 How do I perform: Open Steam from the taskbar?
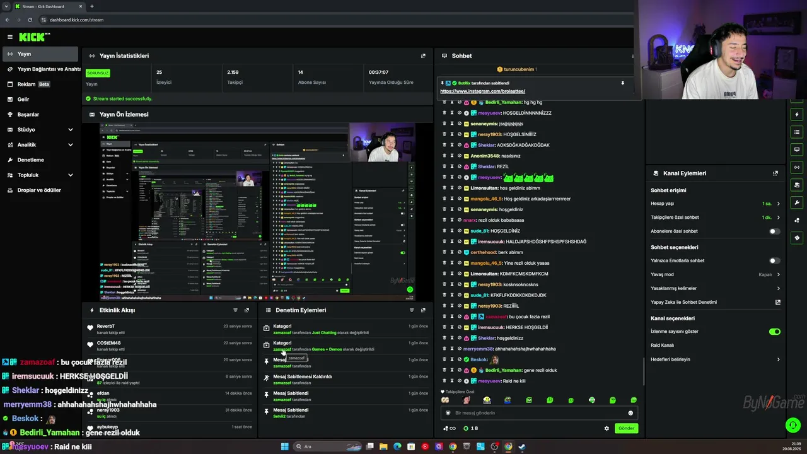522,446
